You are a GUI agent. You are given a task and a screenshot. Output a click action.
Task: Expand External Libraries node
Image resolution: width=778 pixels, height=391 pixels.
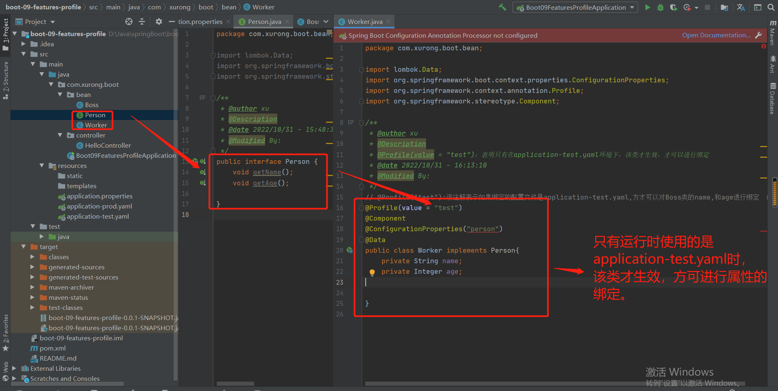point(15,368)
